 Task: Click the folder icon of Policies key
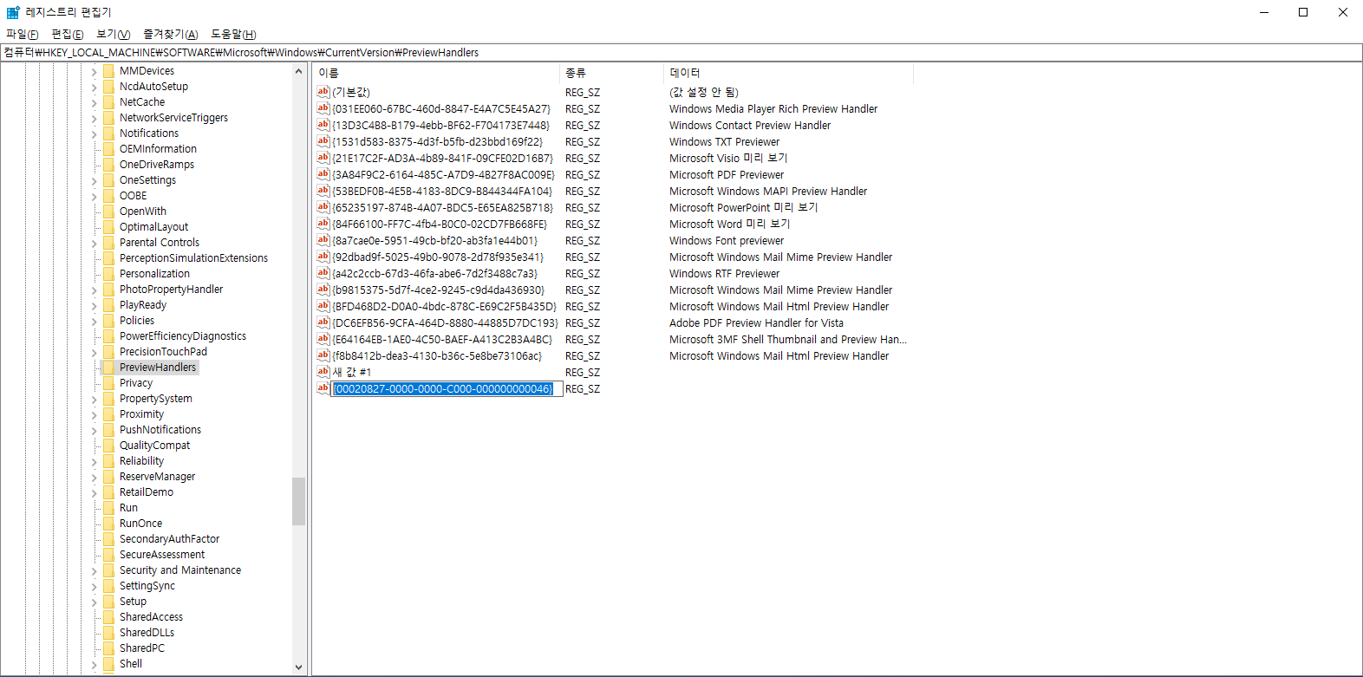point(108,321)
